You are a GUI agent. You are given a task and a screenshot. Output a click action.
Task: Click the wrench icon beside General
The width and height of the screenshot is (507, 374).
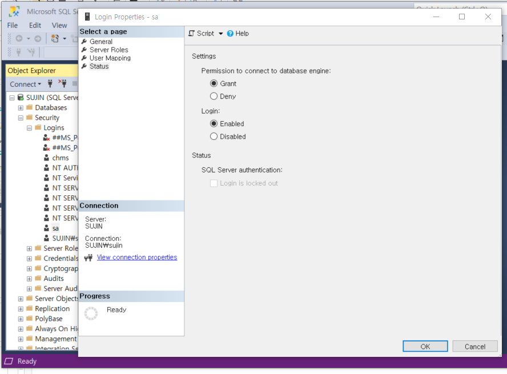tap(84, 41)
